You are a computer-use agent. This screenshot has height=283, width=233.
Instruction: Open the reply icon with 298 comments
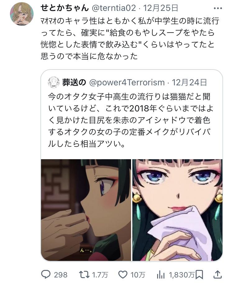[46, 275]
